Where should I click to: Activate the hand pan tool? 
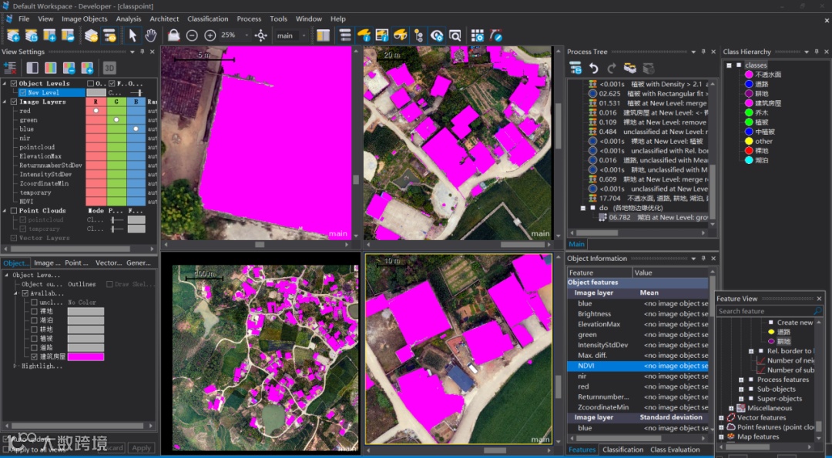(151, 35)
